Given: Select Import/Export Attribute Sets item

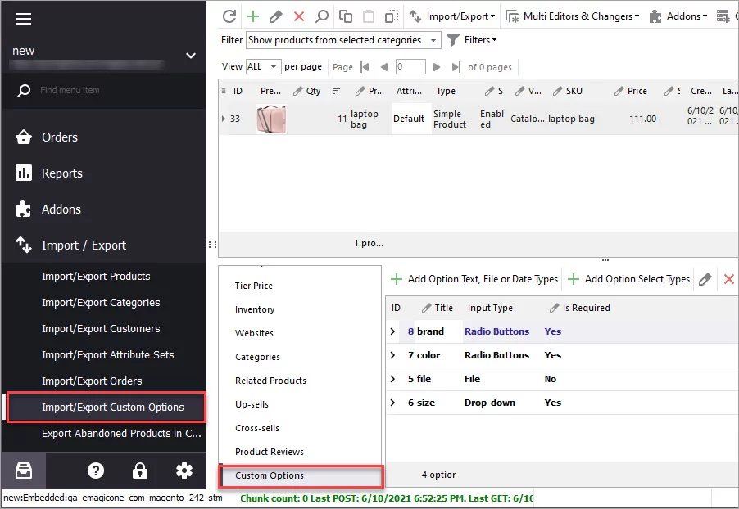Looking at the screenshot, I should tap(108, 355).
